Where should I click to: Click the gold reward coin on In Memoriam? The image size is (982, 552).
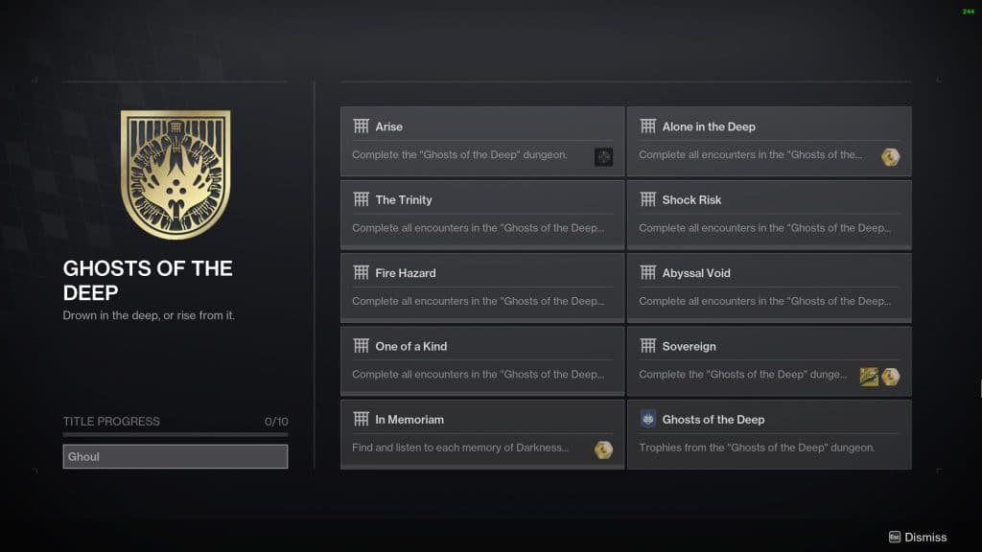[x=603, y=449]
